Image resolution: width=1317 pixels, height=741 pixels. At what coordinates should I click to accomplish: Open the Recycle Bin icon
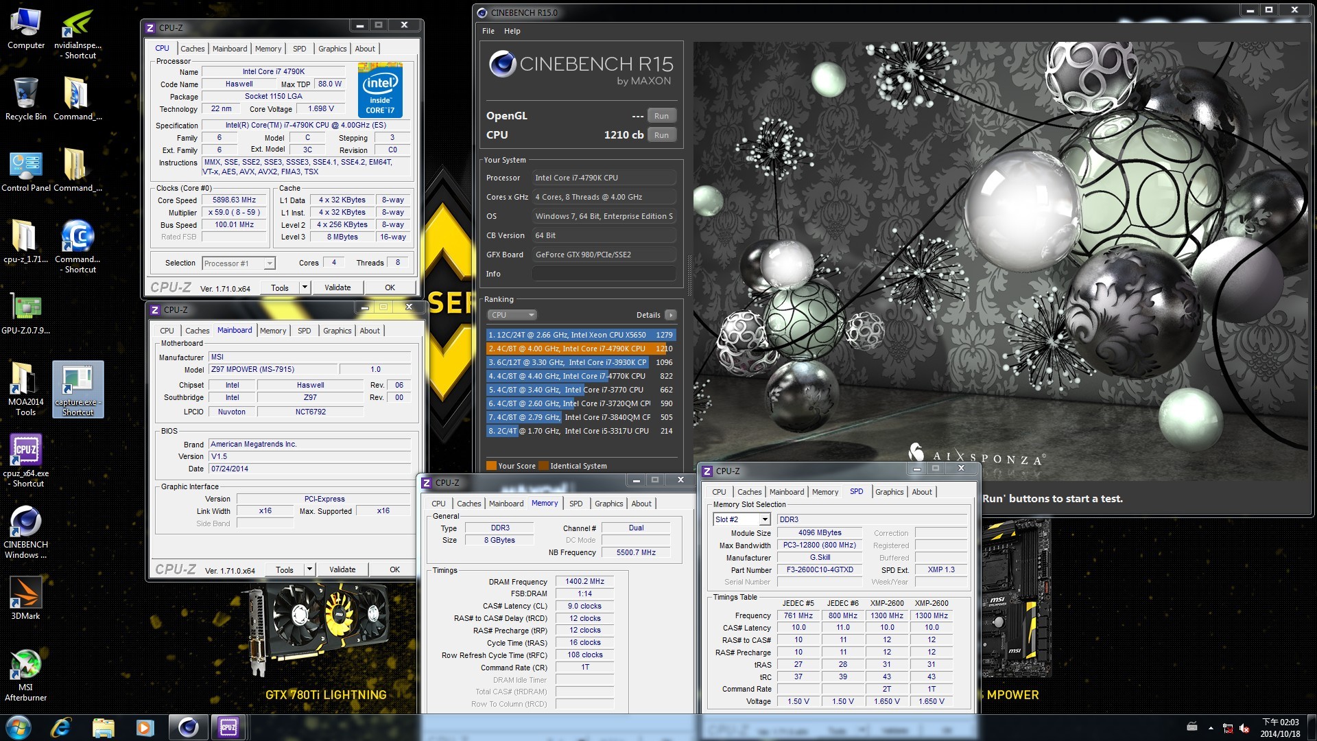pos(26,99)
